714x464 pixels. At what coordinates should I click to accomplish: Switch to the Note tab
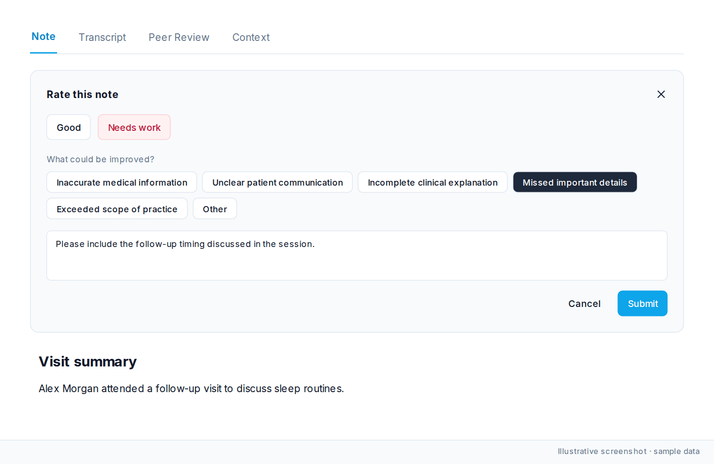pyautogui.click(x=43, y=37)
